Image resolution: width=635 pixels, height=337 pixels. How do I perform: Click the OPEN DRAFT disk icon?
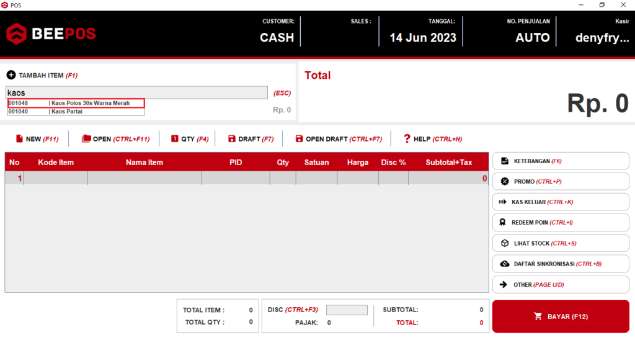[299, 138]
